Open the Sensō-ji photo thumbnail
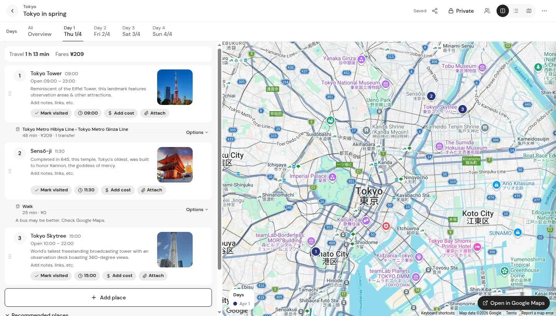 coord(175,165)
